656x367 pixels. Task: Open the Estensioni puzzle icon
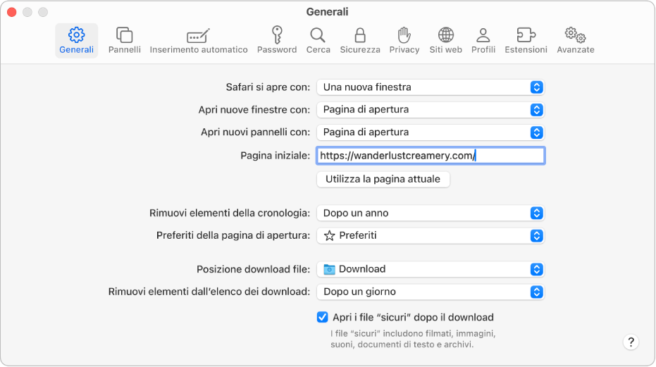point(526,35)
